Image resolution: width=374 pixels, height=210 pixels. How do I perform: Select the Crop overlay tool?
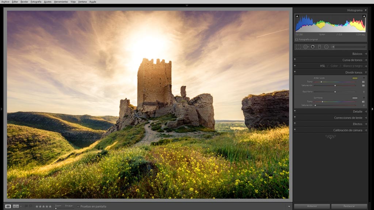[x=298, y=47]
